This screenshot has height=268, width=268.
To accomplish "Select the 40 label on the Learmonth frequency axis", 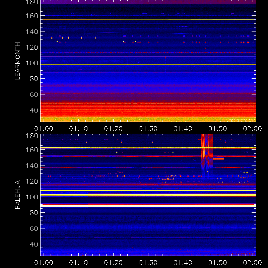I will pos(34,110).
